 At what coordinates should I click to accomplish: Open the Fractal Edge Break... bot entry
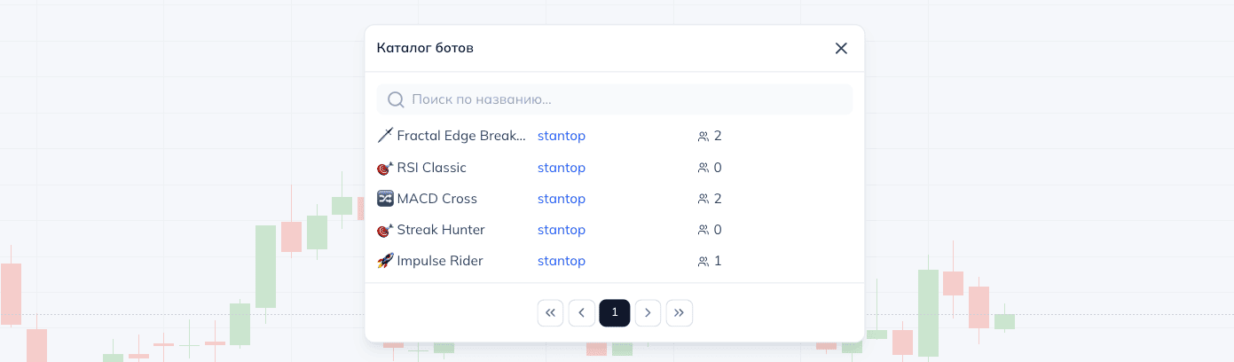[461, 136]
